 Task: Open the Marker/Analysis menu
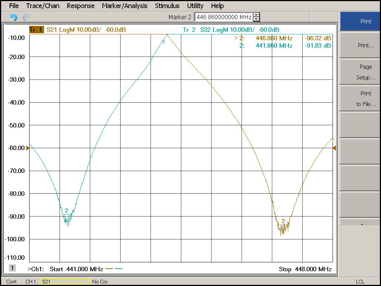pos(124,6)
